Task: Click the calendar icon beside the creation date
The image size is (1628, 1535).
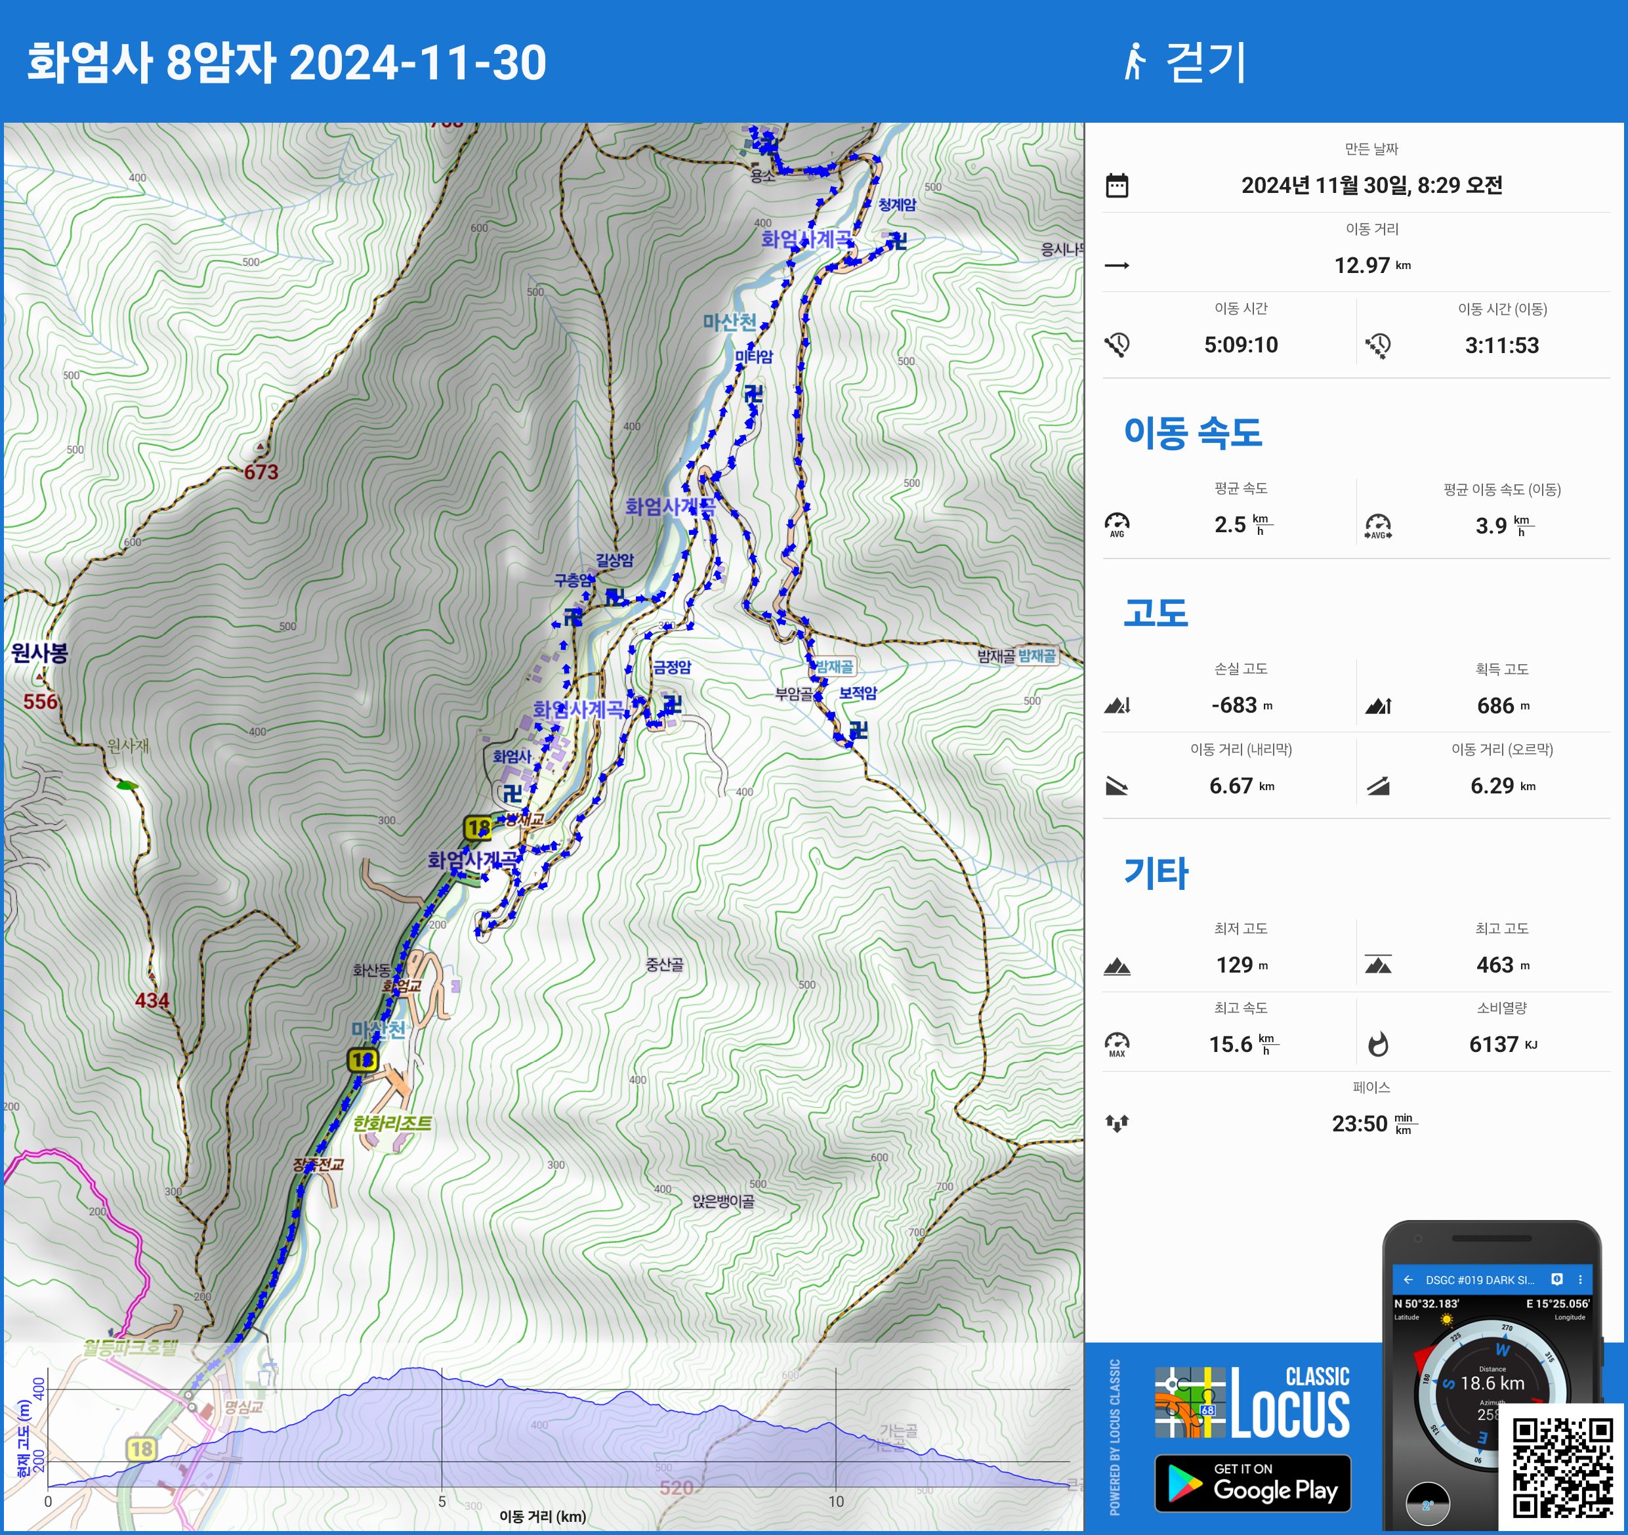Action: pos(1117,186)
